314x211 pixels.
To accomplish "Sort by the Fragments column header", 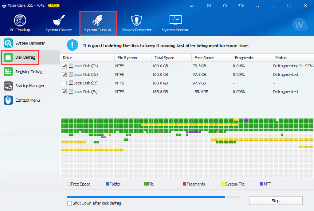I will 252,58.
